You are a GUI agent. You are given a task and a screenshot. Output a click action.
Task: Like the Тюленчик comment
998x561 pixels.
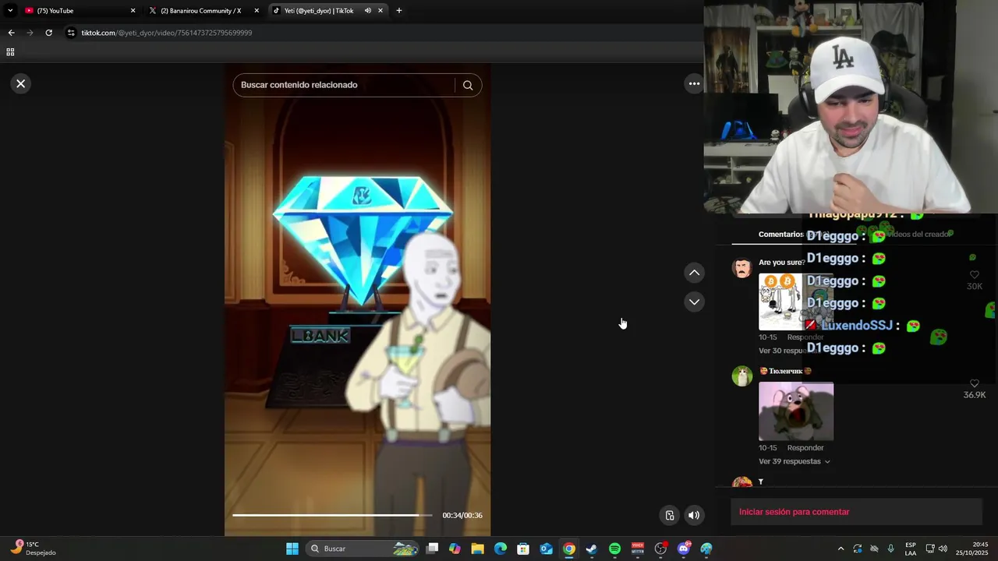coord(974,383)
